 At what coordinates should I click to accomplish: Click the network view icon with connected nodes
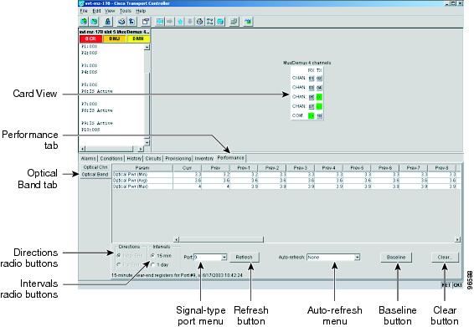coord(210,22)
